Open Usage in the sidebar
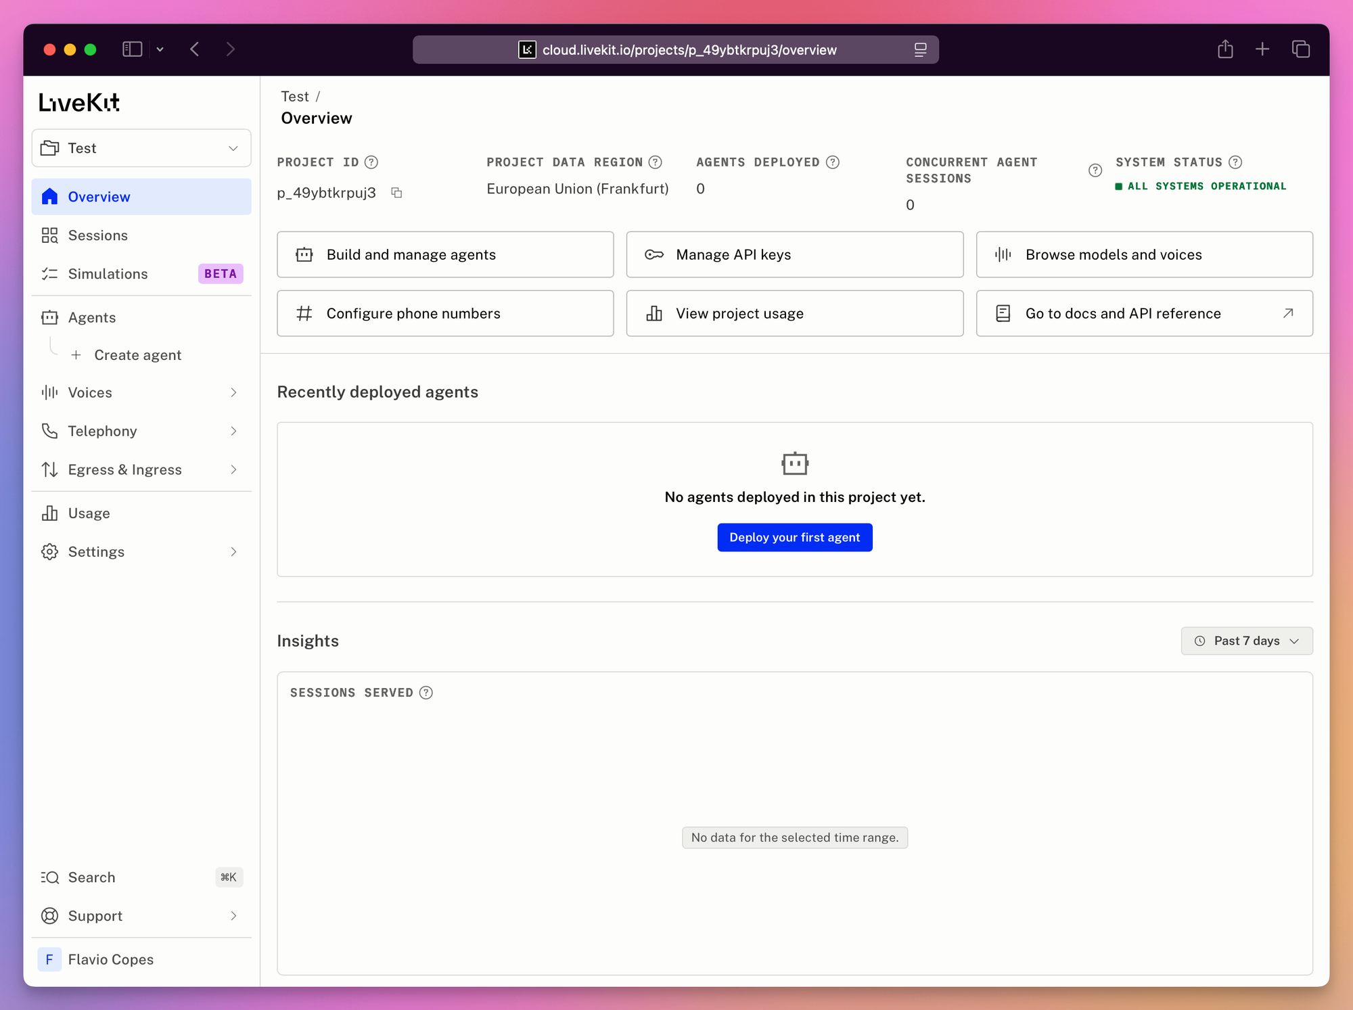The width and height of the screenshot is (1353, 1010). click(141, 513)
